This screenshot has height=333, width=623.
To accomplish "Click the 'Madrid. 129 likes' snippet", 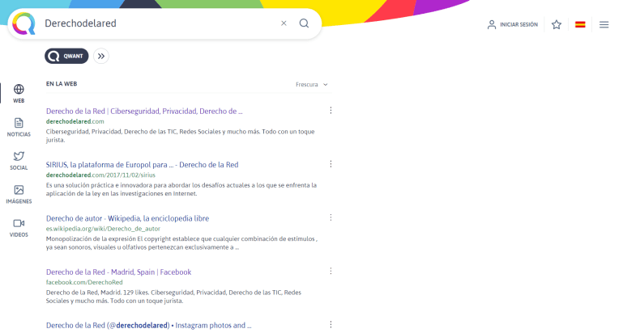I will [173, 297].
